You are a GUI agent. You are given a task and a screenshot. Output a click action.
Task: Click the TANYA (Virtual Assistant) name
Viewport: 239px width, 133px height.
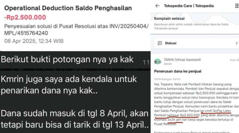[x=182, y=60]
